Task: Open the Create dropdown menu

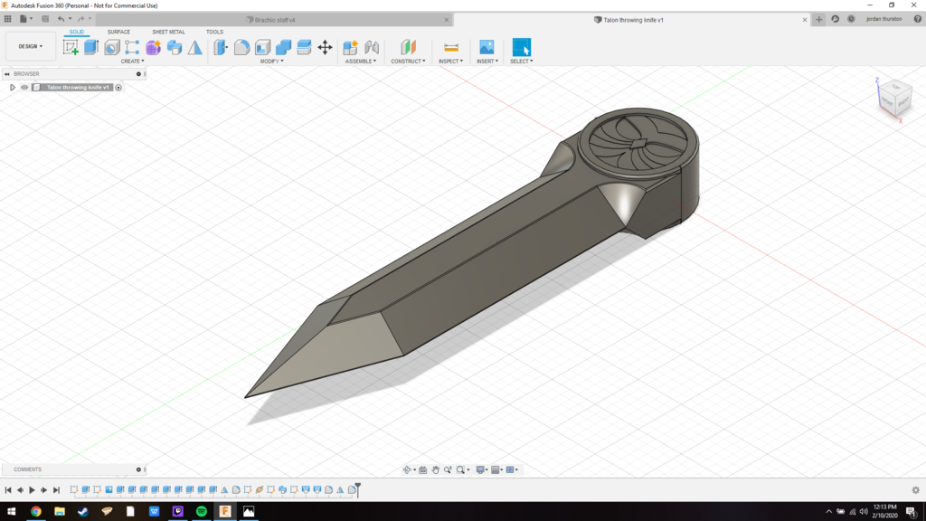Action: (132, 61)
